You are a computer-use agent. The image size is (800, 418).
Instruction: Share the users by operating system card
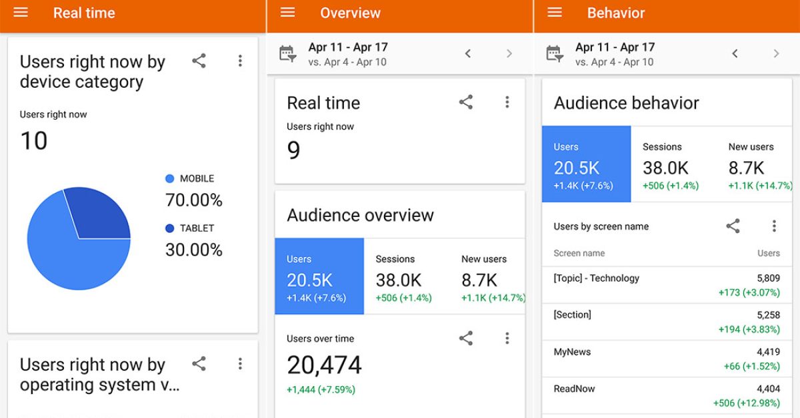point(199,363)
